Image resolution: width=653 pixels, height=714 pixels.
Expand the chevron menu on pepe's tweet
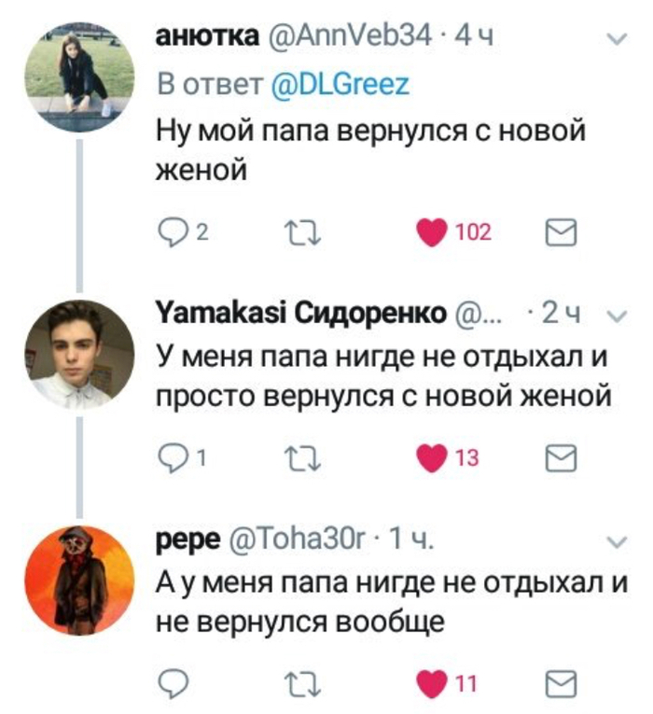(616, 541)
